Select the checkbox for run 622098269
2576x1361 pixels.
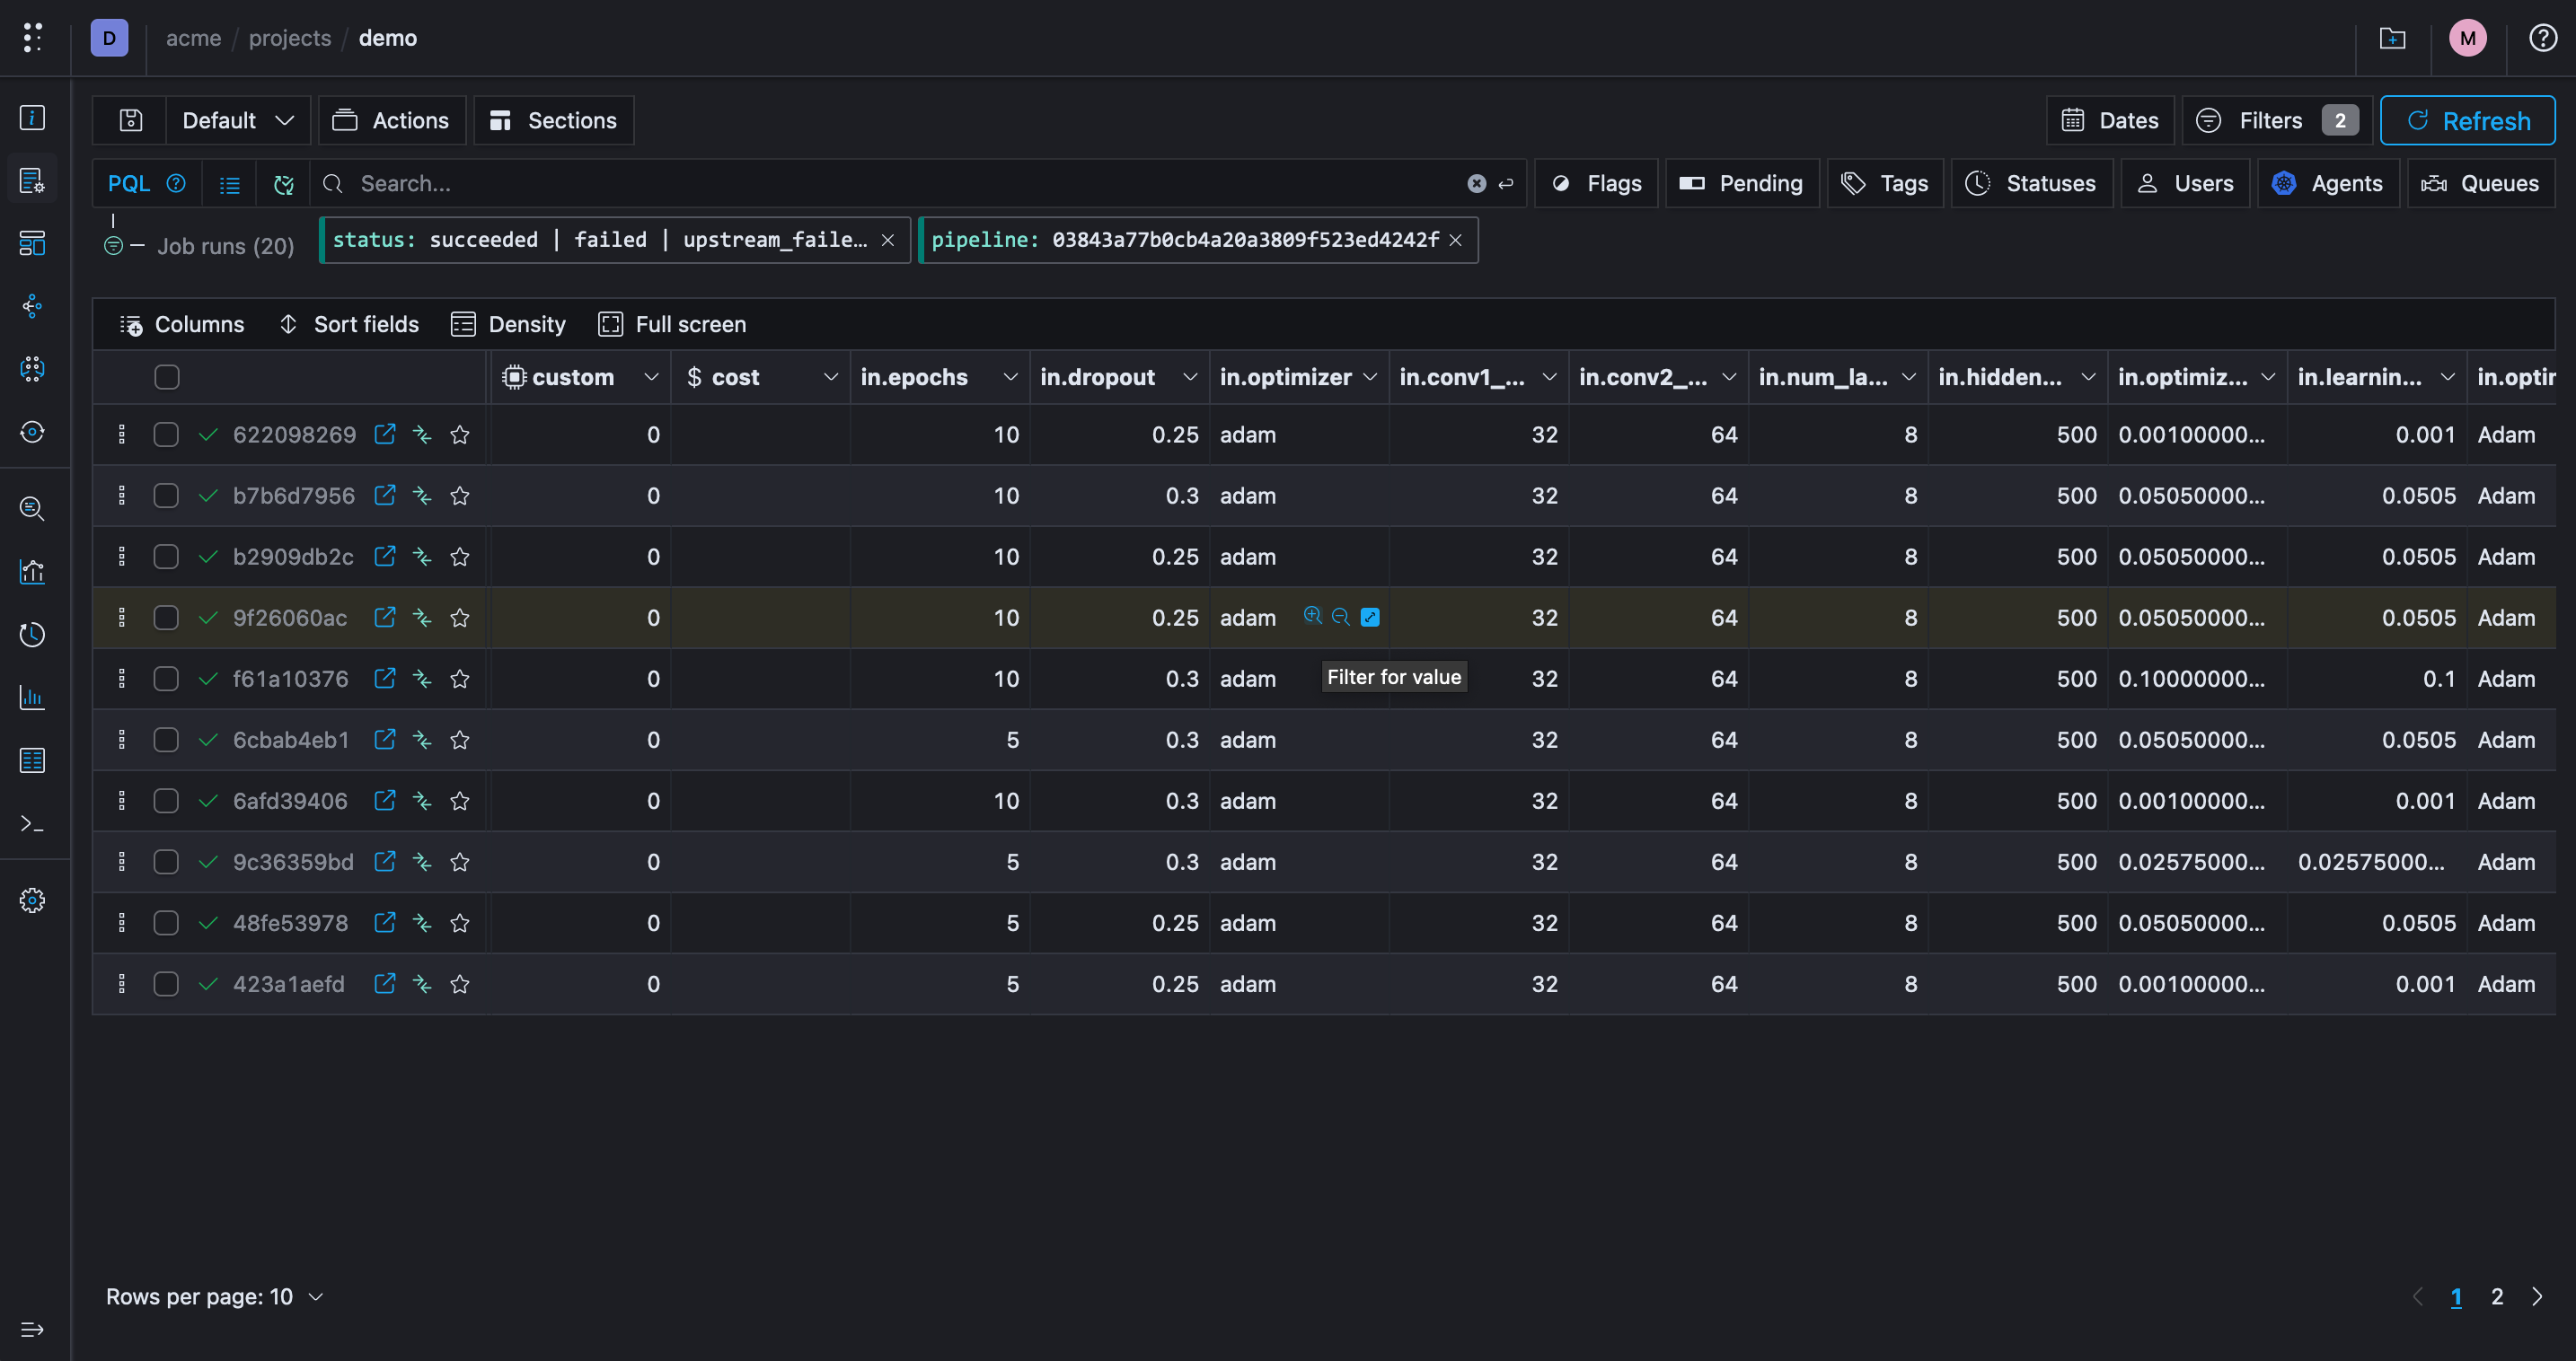point(166,435)
